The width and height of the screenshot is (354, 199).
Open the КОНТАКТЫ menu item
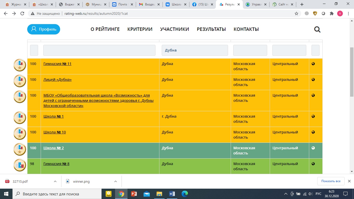click(x=246, y=29)
